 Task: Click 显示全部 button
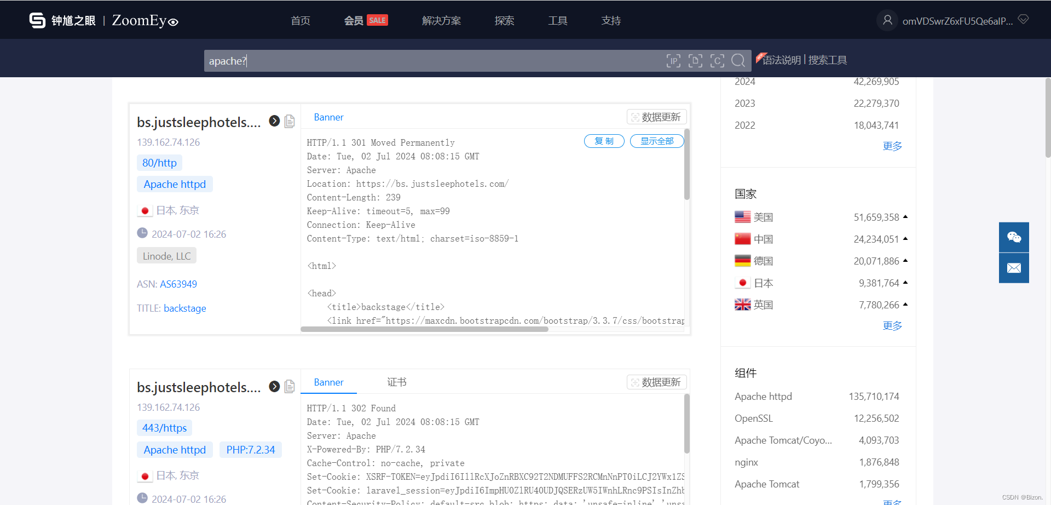[x=657, y=141]
